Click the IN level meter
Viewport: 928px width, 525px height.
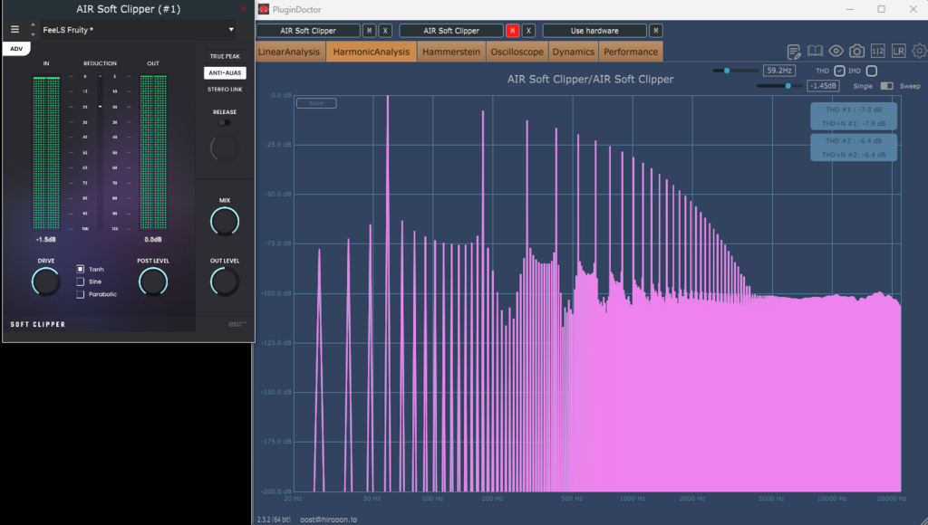[46, 153]
